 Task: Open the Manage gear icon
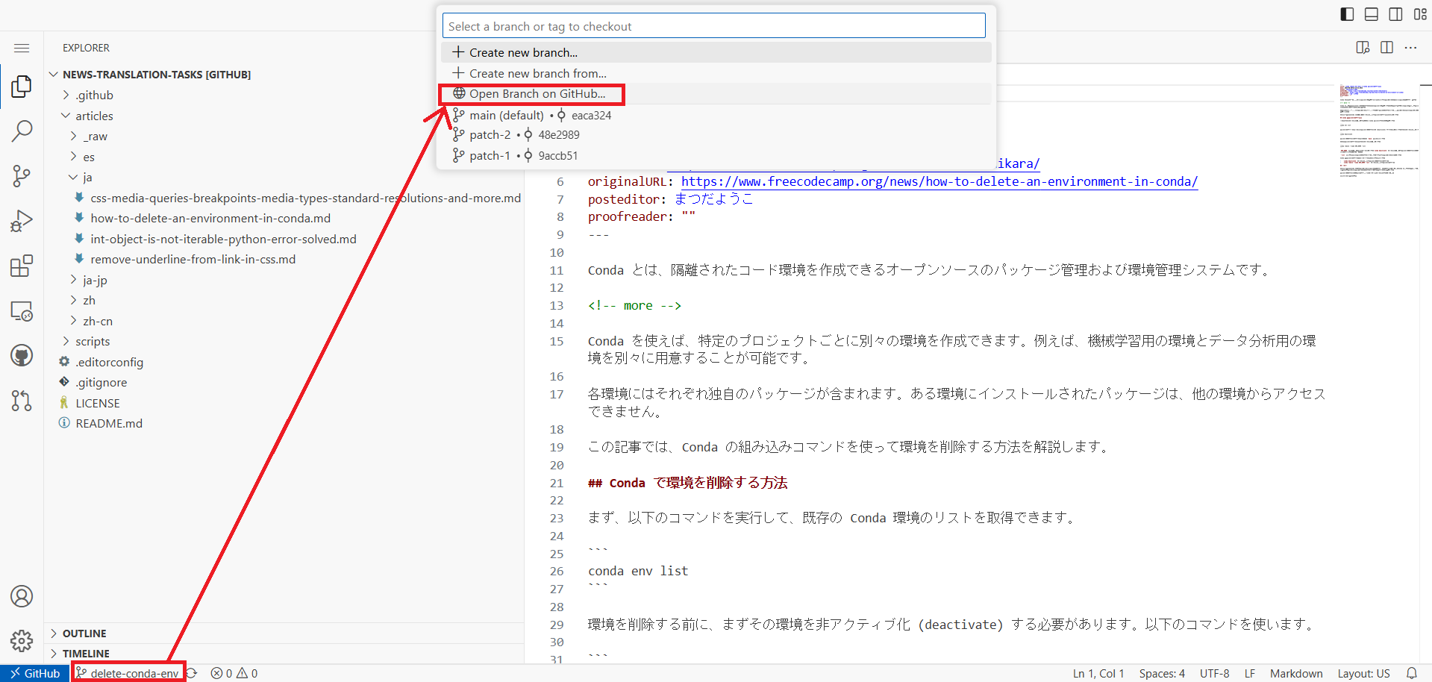[22, 640]
